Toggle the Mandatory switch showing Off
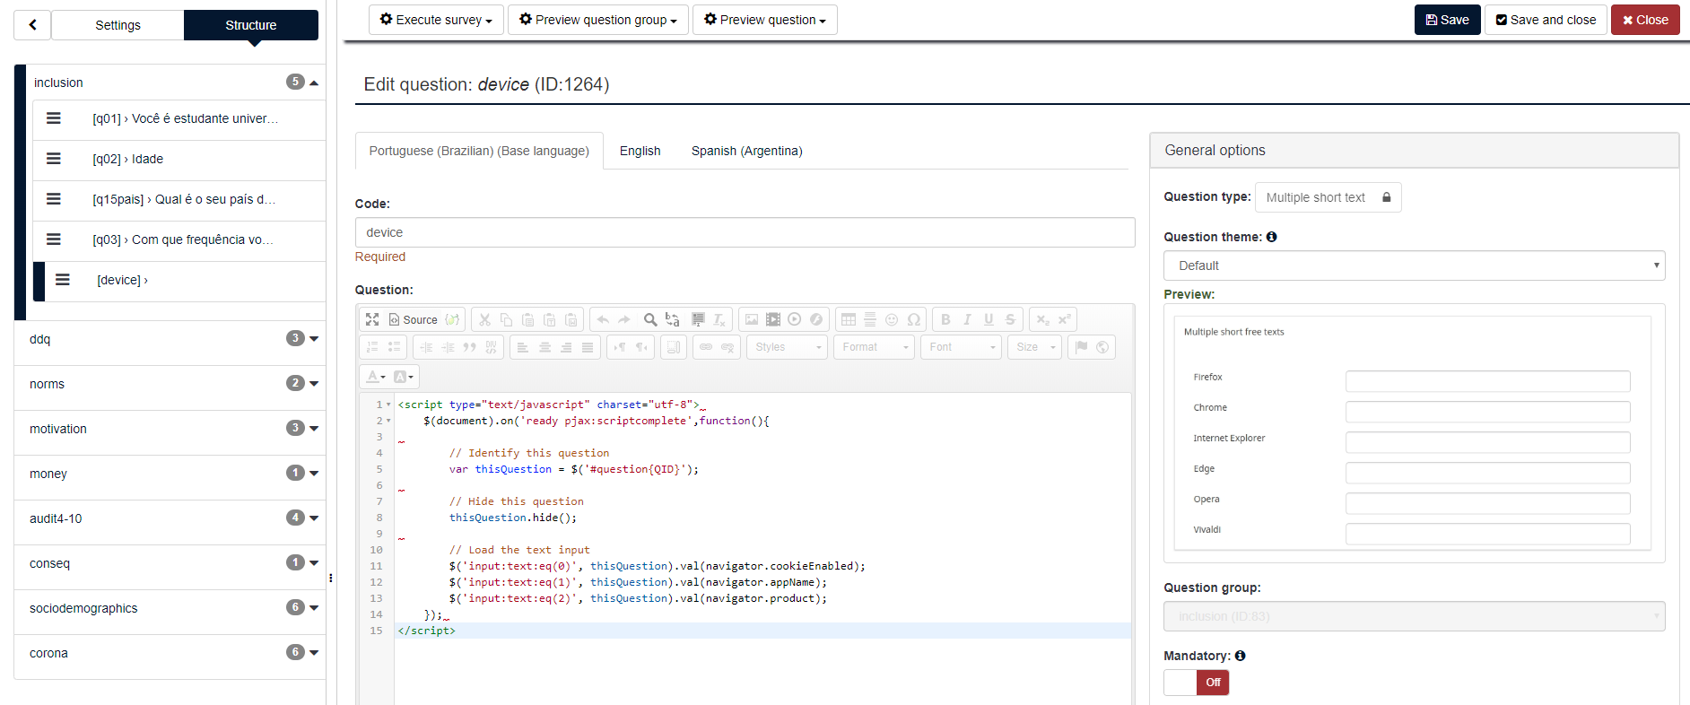 point(1196,683)
